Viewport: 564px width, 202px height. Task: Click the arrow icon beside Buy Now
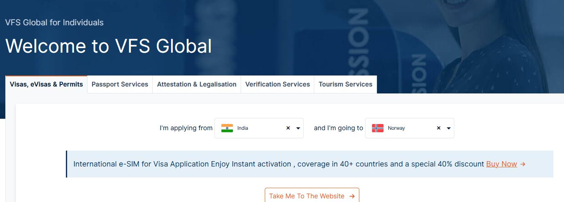pyautogui.click(x=523, y=164)
